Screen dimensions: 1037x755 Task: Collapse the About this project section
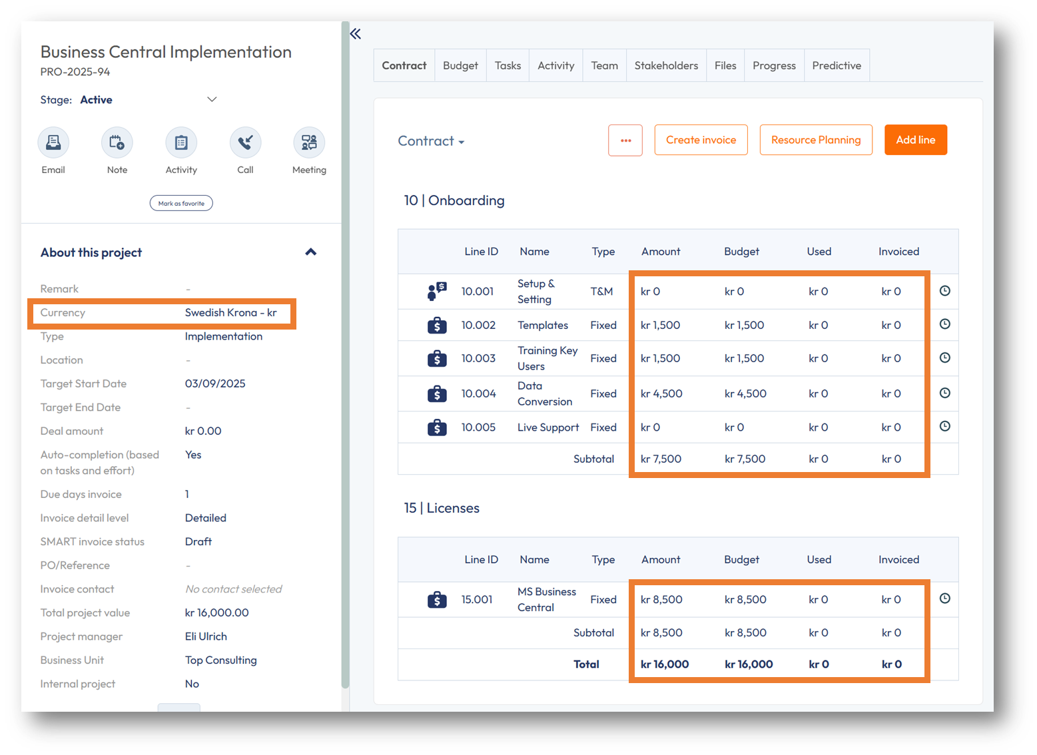tap(310, 252)
